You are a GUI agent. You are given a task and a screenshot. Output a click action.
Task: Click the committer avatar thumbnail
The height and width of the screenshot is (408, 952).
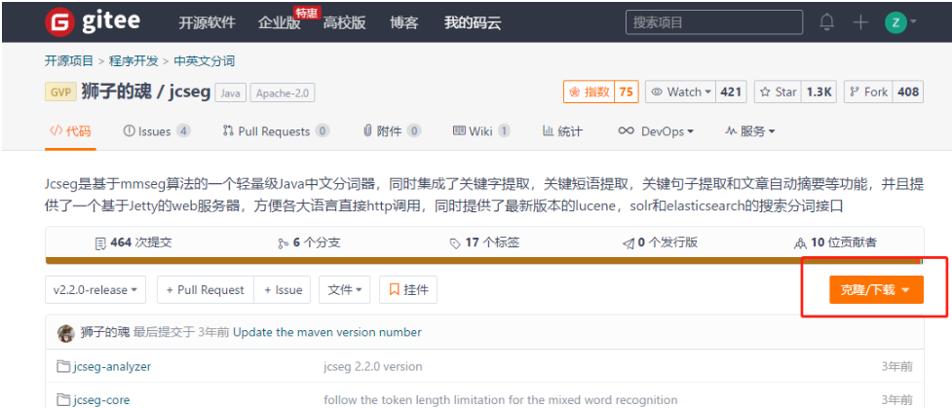65,333
